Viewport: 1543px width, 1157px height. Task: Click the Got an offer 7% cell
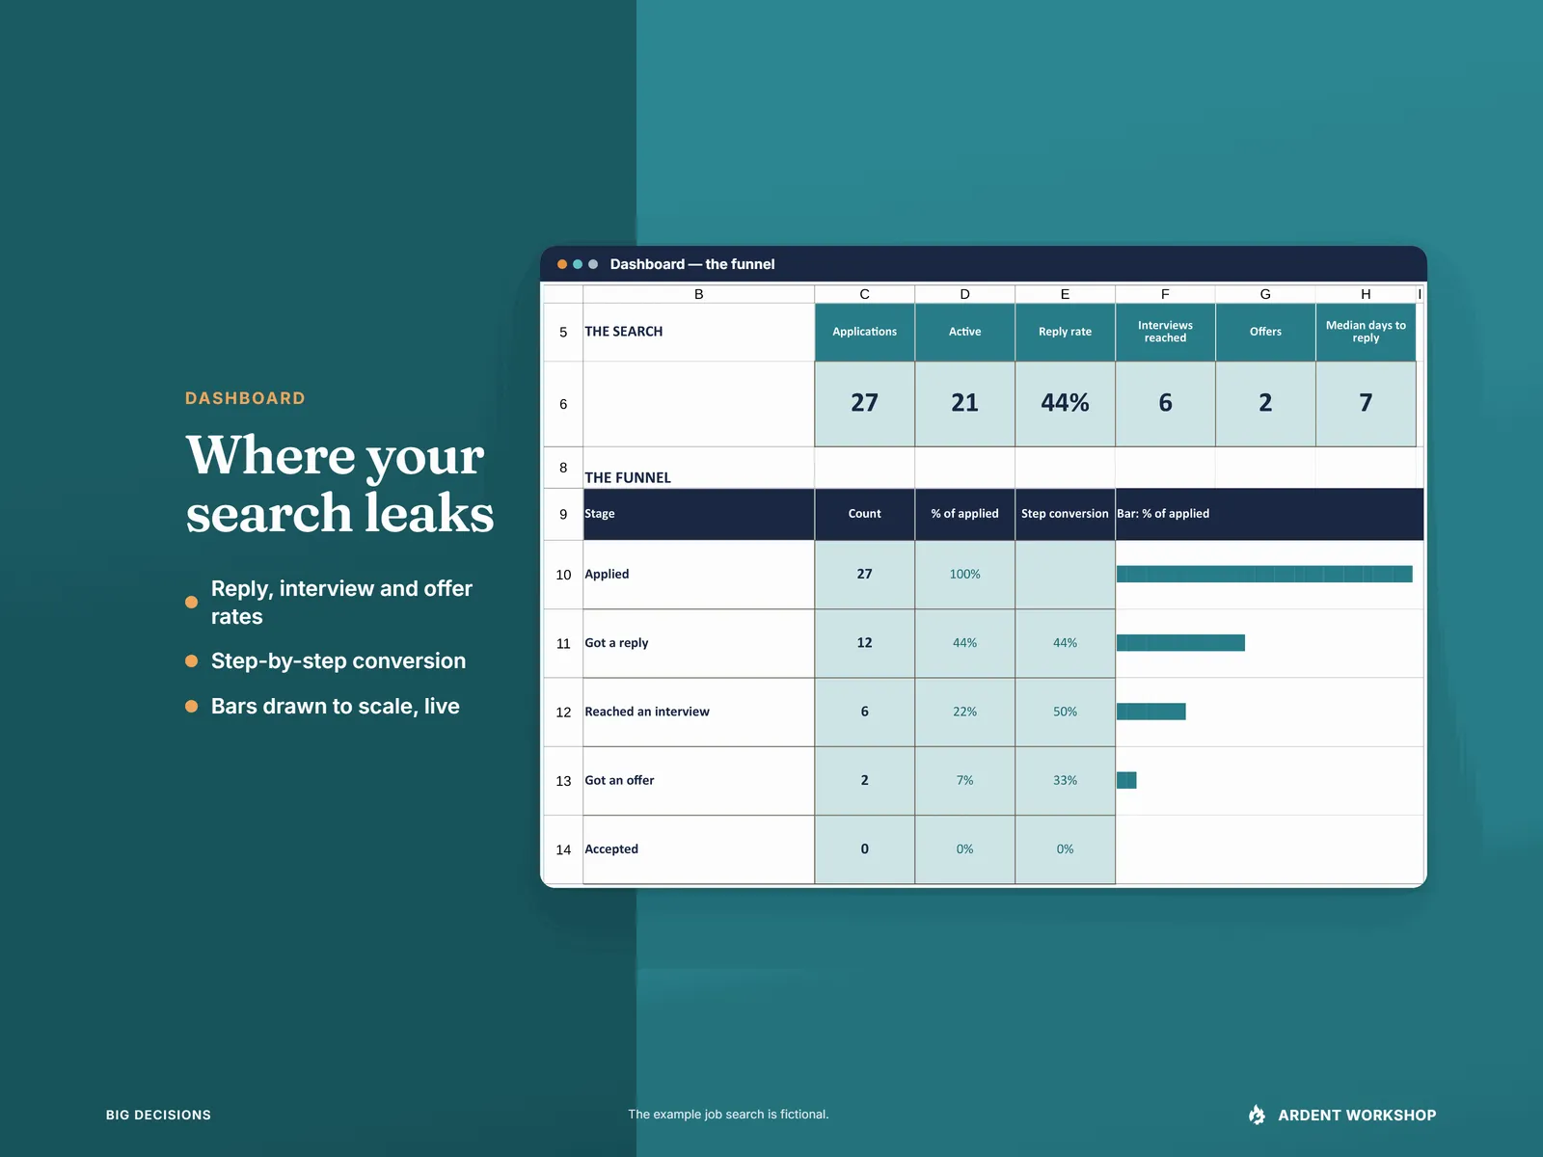tap(965, 781)
